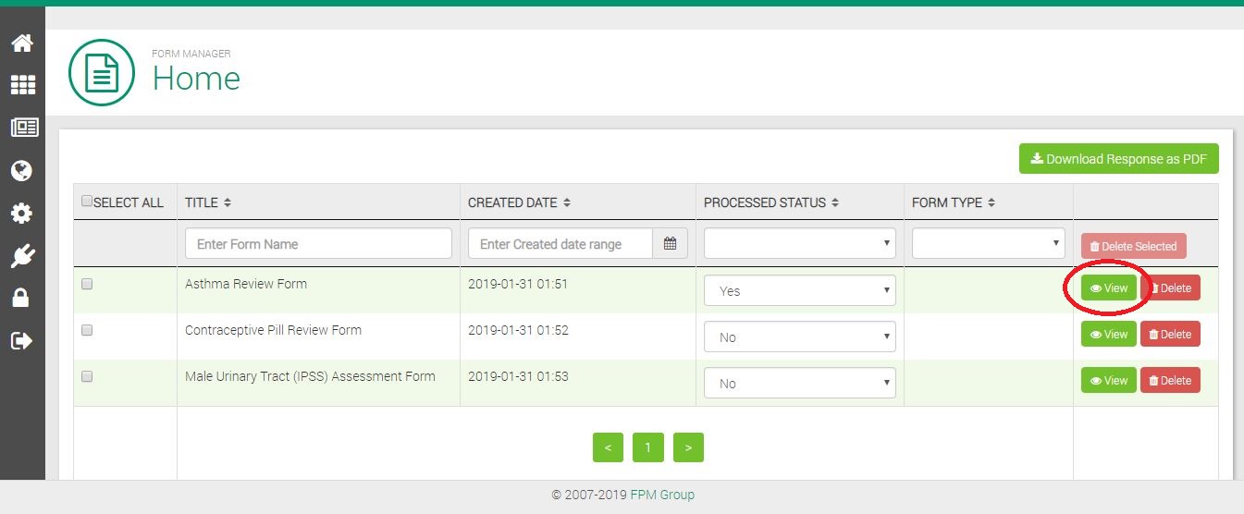Select the Contraceptive Pill Review Form checkbox
The image size is (1244, 514).
87,330
